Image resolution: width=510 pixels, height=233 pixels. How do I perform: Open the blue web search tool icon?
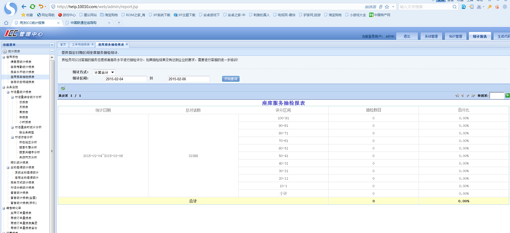(464, 7)
